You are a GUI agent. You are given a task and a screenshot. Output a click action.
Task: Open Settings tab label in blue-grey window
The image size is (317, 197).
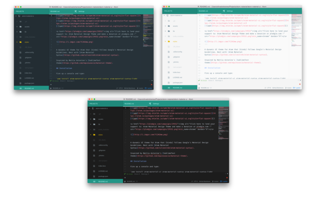click(x=81, y=12)
